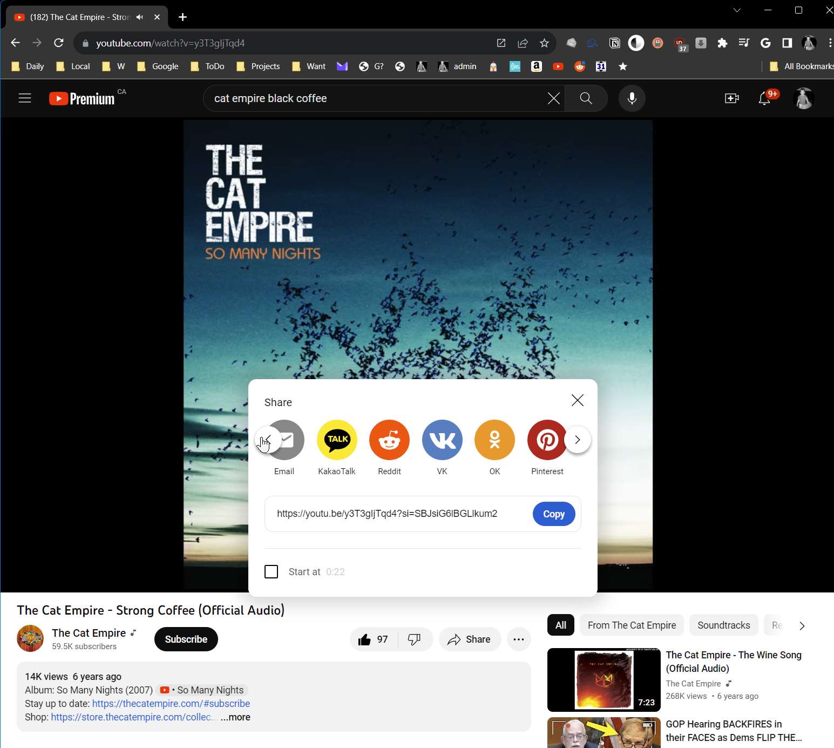Dislike the video with thumbs down
Image resolution: width=834 pixels, height=748 pixels.
pos(415,639)
